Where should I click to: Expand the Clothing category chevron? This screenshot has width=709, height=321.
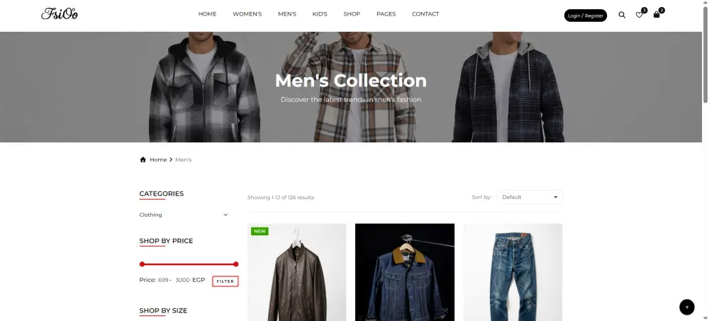(x=225, y=215)
